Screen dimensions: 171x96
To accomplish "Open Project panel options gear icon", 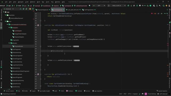I will coord(30,9).
